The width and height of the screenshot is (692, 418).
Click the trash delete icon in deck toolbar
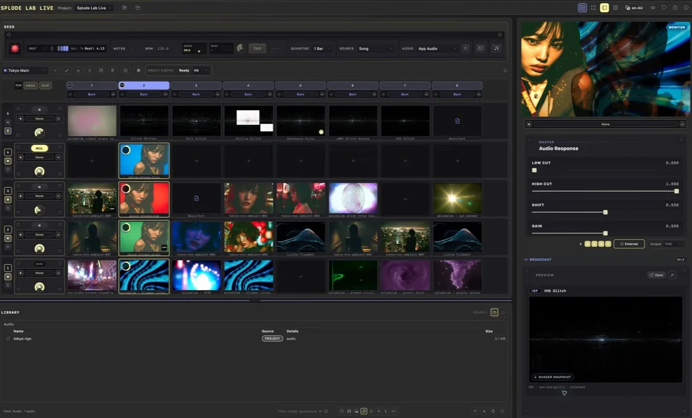click(113, 70)
